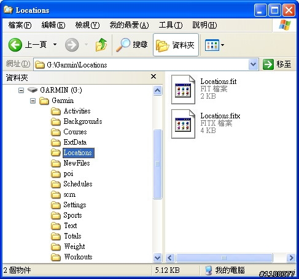Viewport: 299px width, 279px height.
Task: Select the Totals folder icon
Action: coord(56,237)
